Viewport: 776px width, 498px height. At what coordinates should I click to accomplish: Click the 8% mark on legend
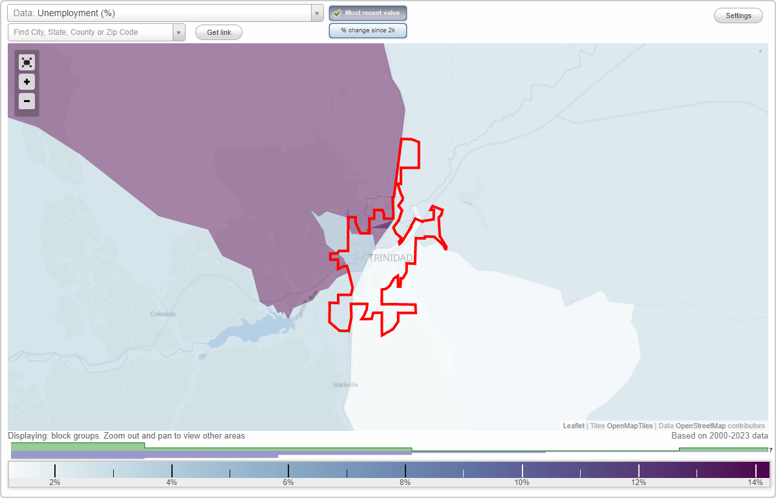point(405,482)
